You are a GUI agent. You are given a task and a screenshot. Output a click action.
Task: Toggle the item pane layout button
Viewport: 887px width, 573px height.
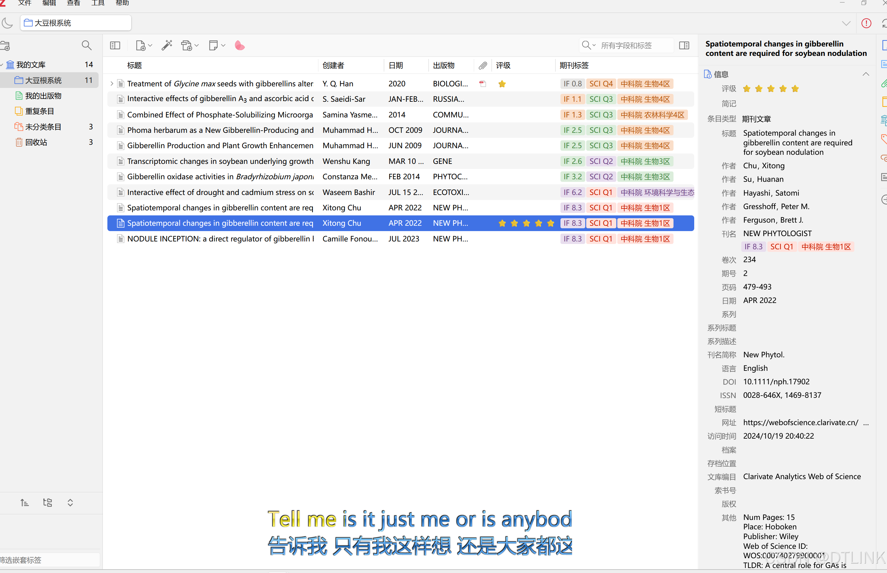click(x=684, y=46)
